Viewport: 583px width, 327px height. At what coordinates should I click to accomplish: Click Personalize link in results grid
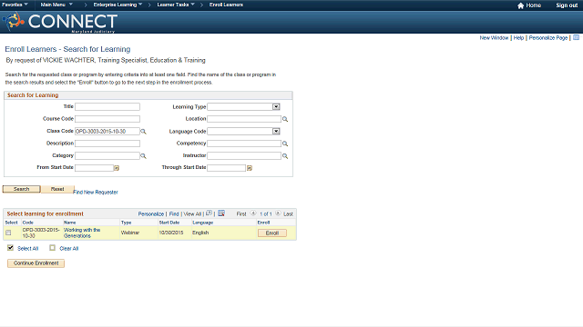(x=151, y=214)
